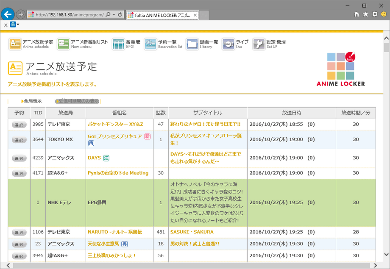390x269 pixels.
Task: Click the horizontal scrollbar left arrow
Action: [x=8, y=265]
